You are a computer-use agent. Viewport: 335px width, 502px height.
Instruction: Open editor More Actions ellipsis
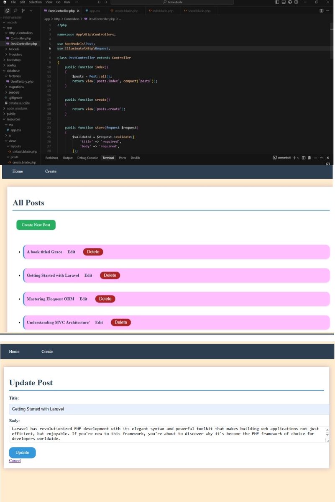[327, 10]
